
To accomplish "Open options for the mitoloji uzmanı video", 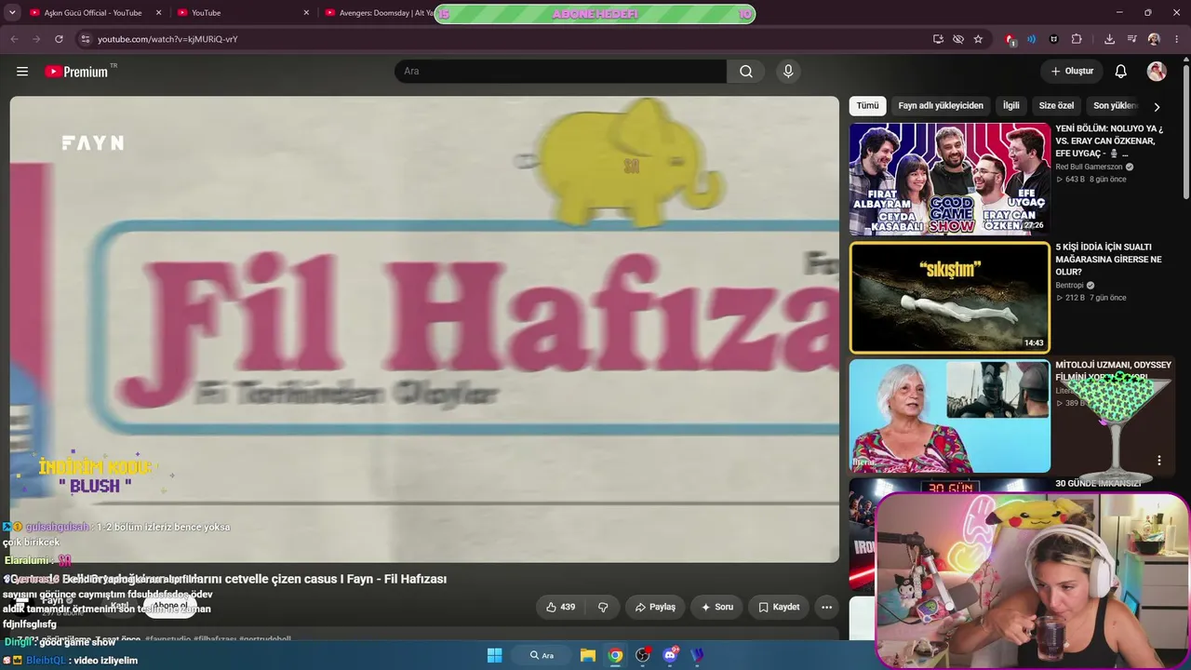I will [x=1159, y=461].
